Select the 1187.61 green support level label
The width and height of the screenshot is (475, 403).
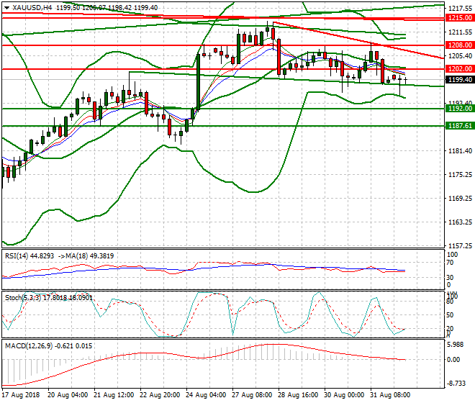pyautogui.click(x=460, y=126)
